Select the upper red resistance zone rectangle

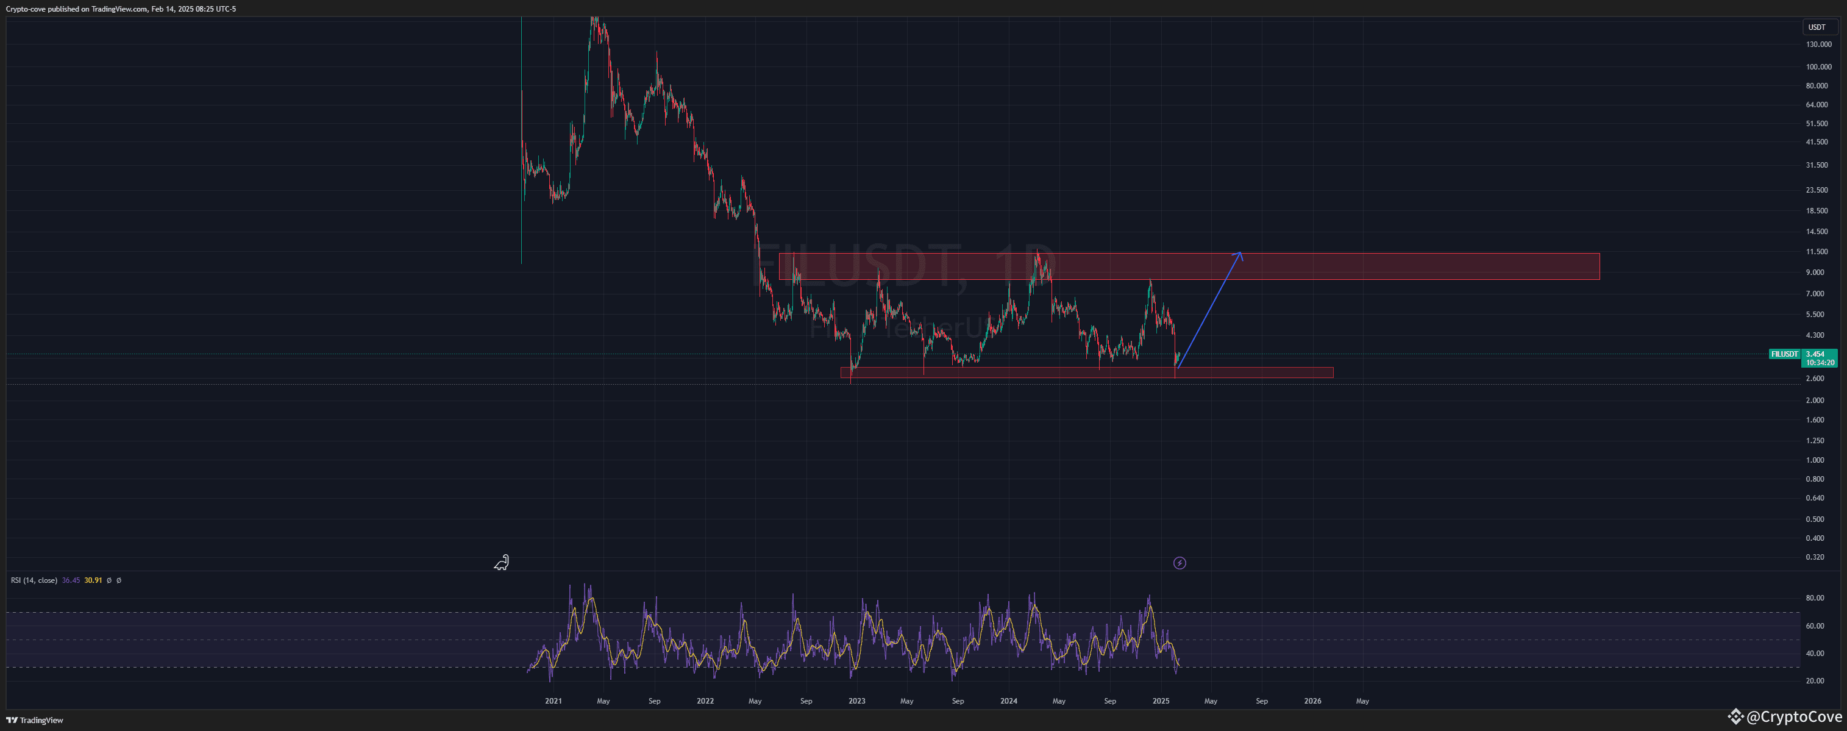pos(1398,266)
